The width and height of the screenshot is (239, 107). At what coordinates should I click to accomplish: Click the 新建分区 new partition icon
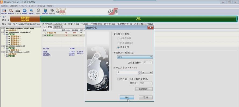click(32, 11)
